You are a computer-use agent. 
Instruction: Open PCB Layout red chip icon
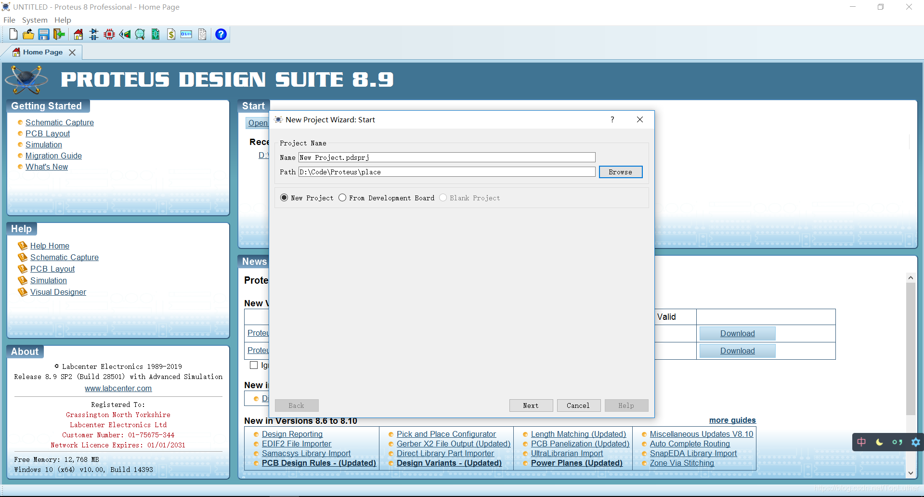[109, 34]
